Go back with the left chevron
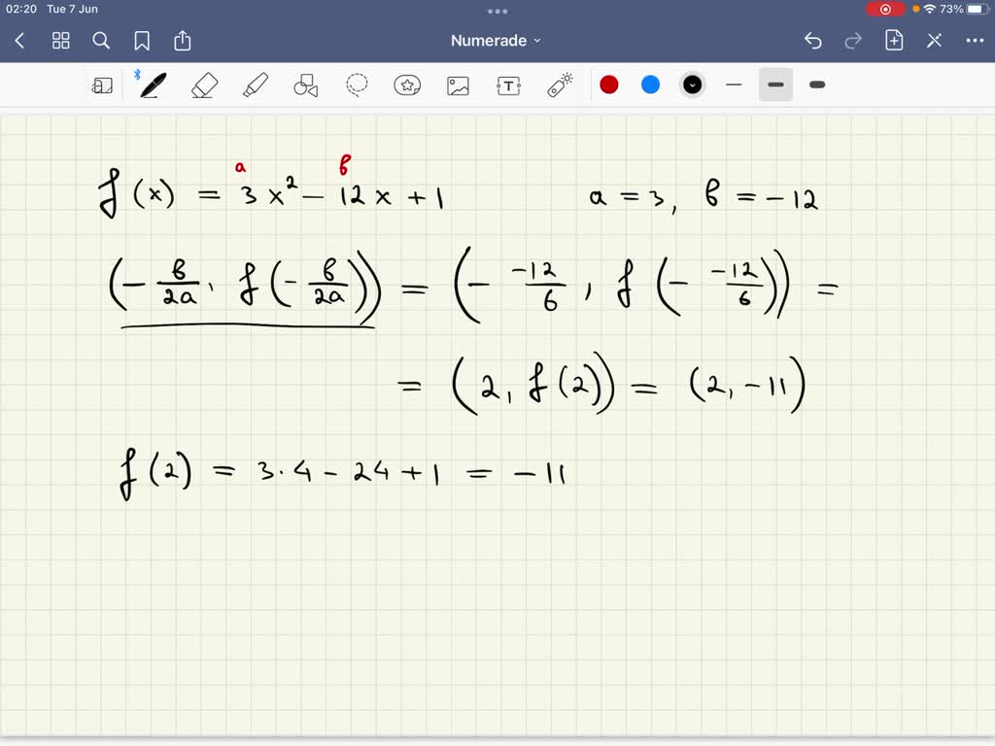This screenshot has height=746, width=995. click(x=19, y=41)
